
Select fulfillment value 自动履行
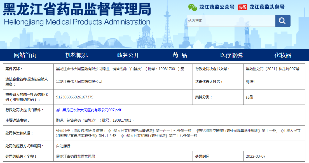(63, 146)
